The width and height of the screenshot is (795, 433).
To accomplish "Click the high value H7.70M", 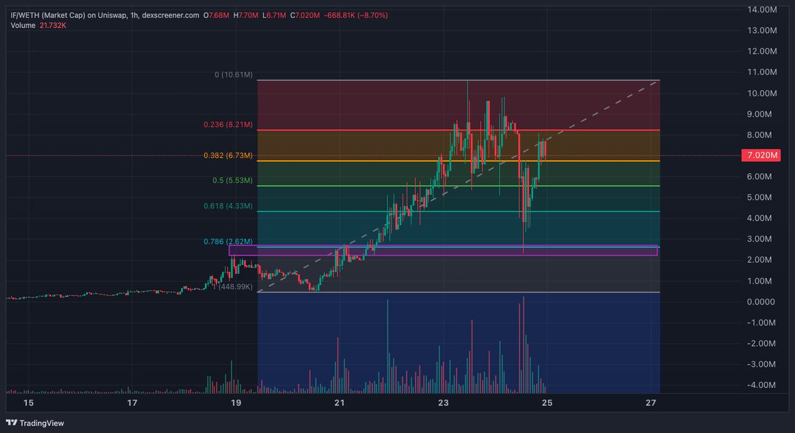I will click(246, 15).
